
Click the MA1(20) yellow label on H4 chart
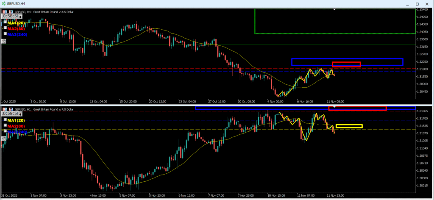click(x=16, y=23)
